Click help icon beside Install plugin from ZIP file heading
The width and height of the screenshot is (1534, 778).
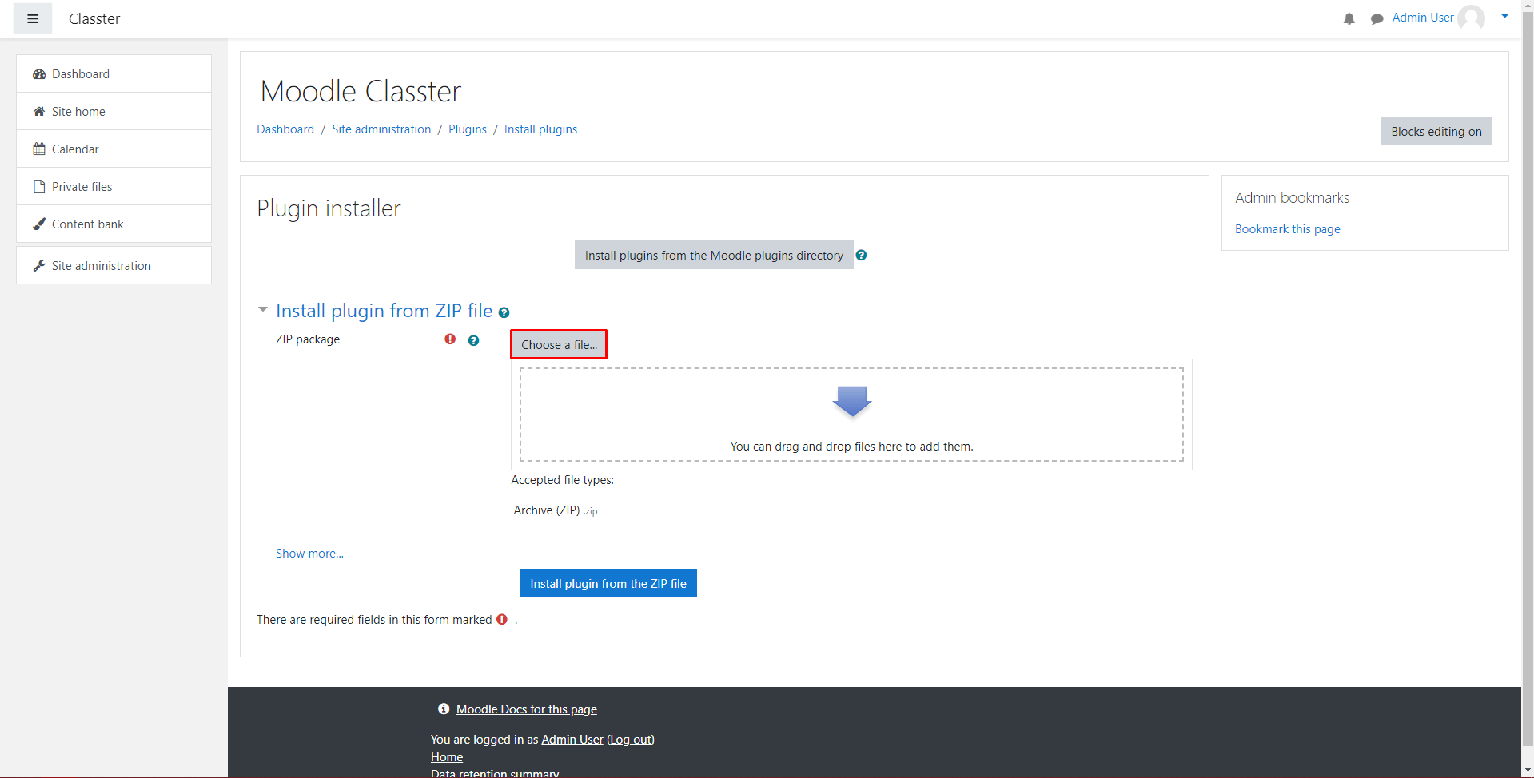pyautogui.click(x=504, y=312)
